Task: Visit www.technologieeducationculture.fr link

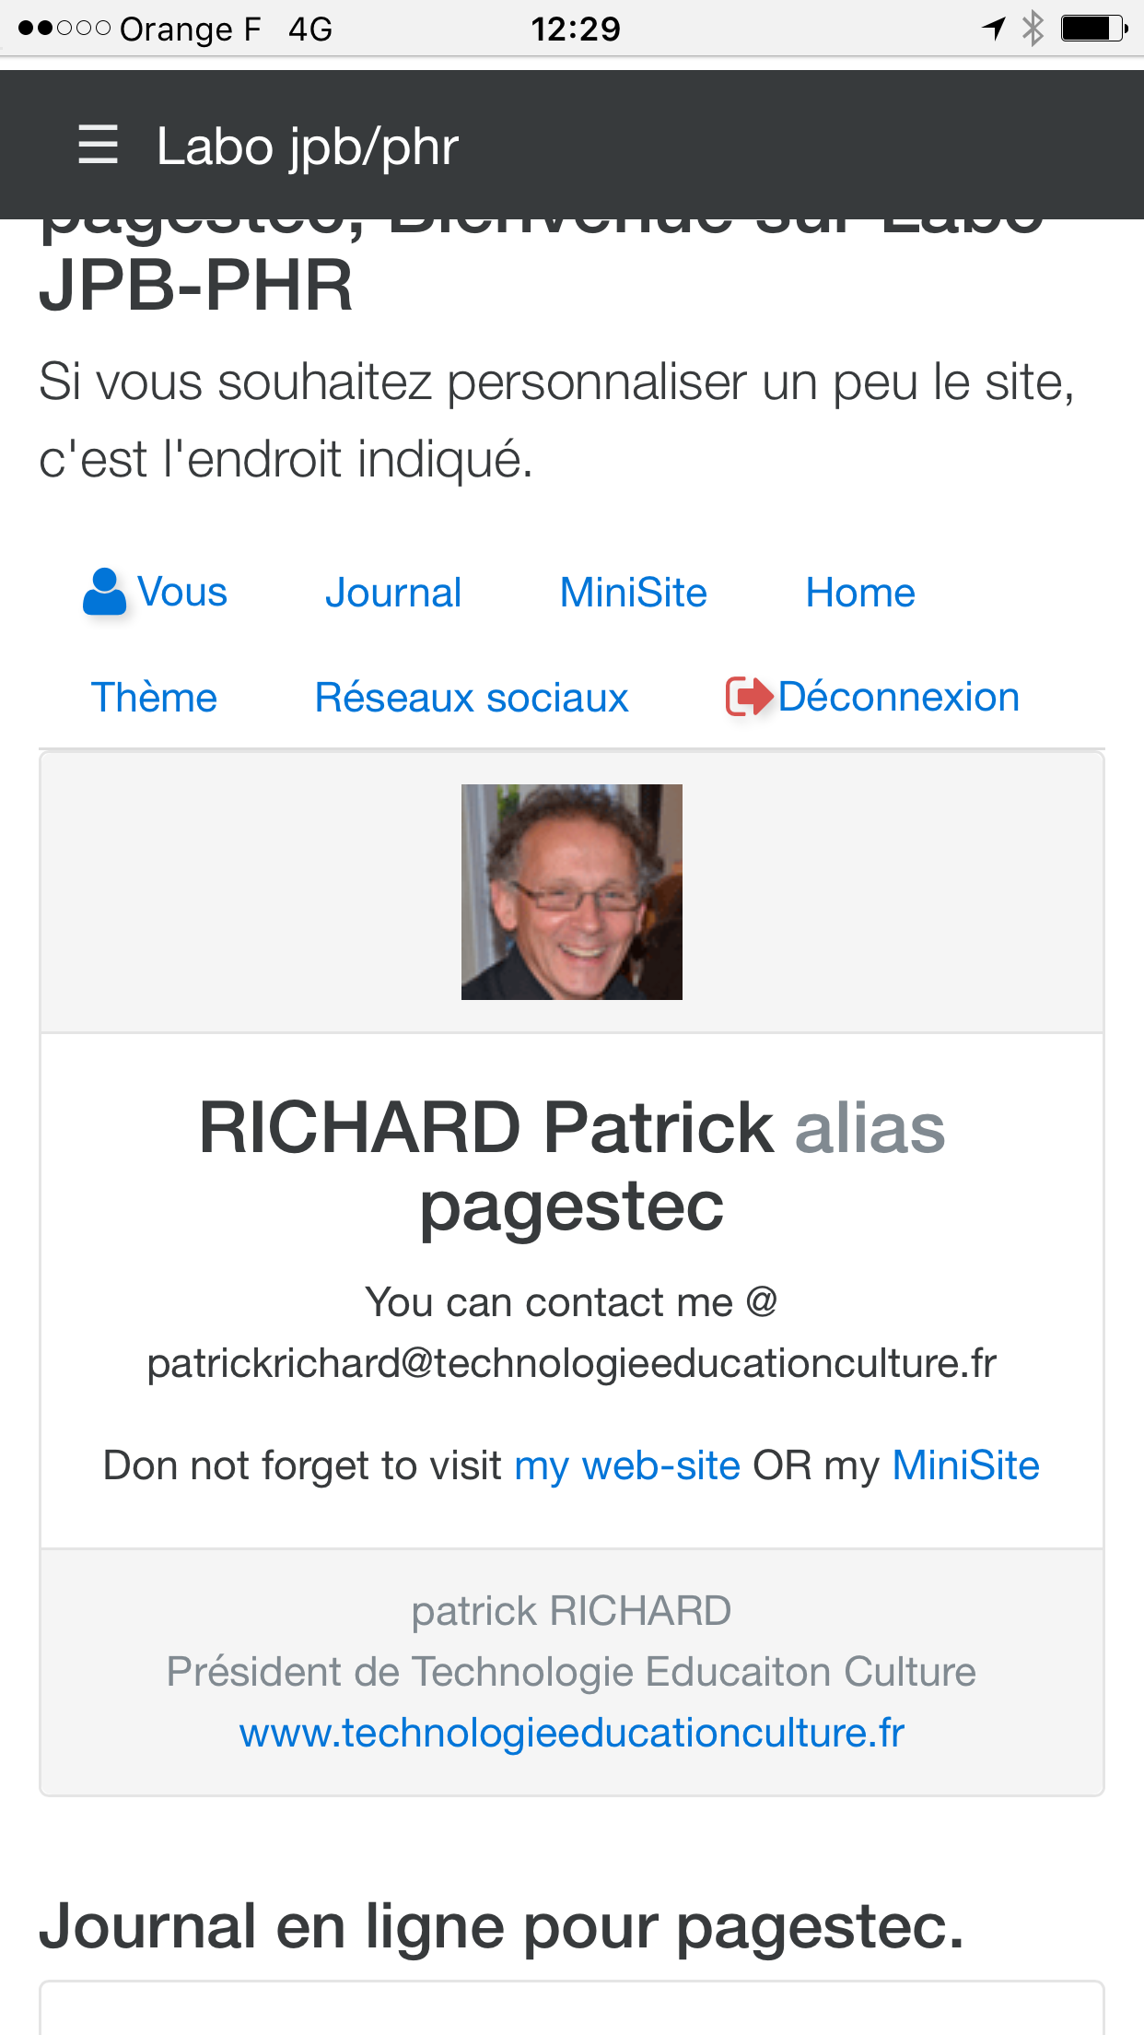Action: click(572, 1733)
